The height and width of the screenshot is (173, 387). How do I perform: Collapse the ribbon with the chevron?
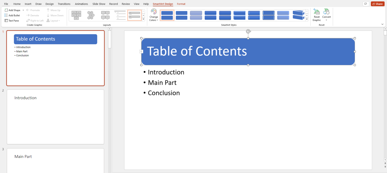coord(382,24)
